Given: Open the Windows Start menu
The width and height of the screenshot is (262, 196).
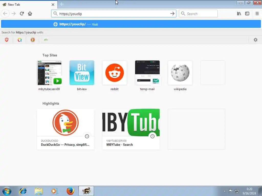Looking at the screenshot, I should [7, 191].
